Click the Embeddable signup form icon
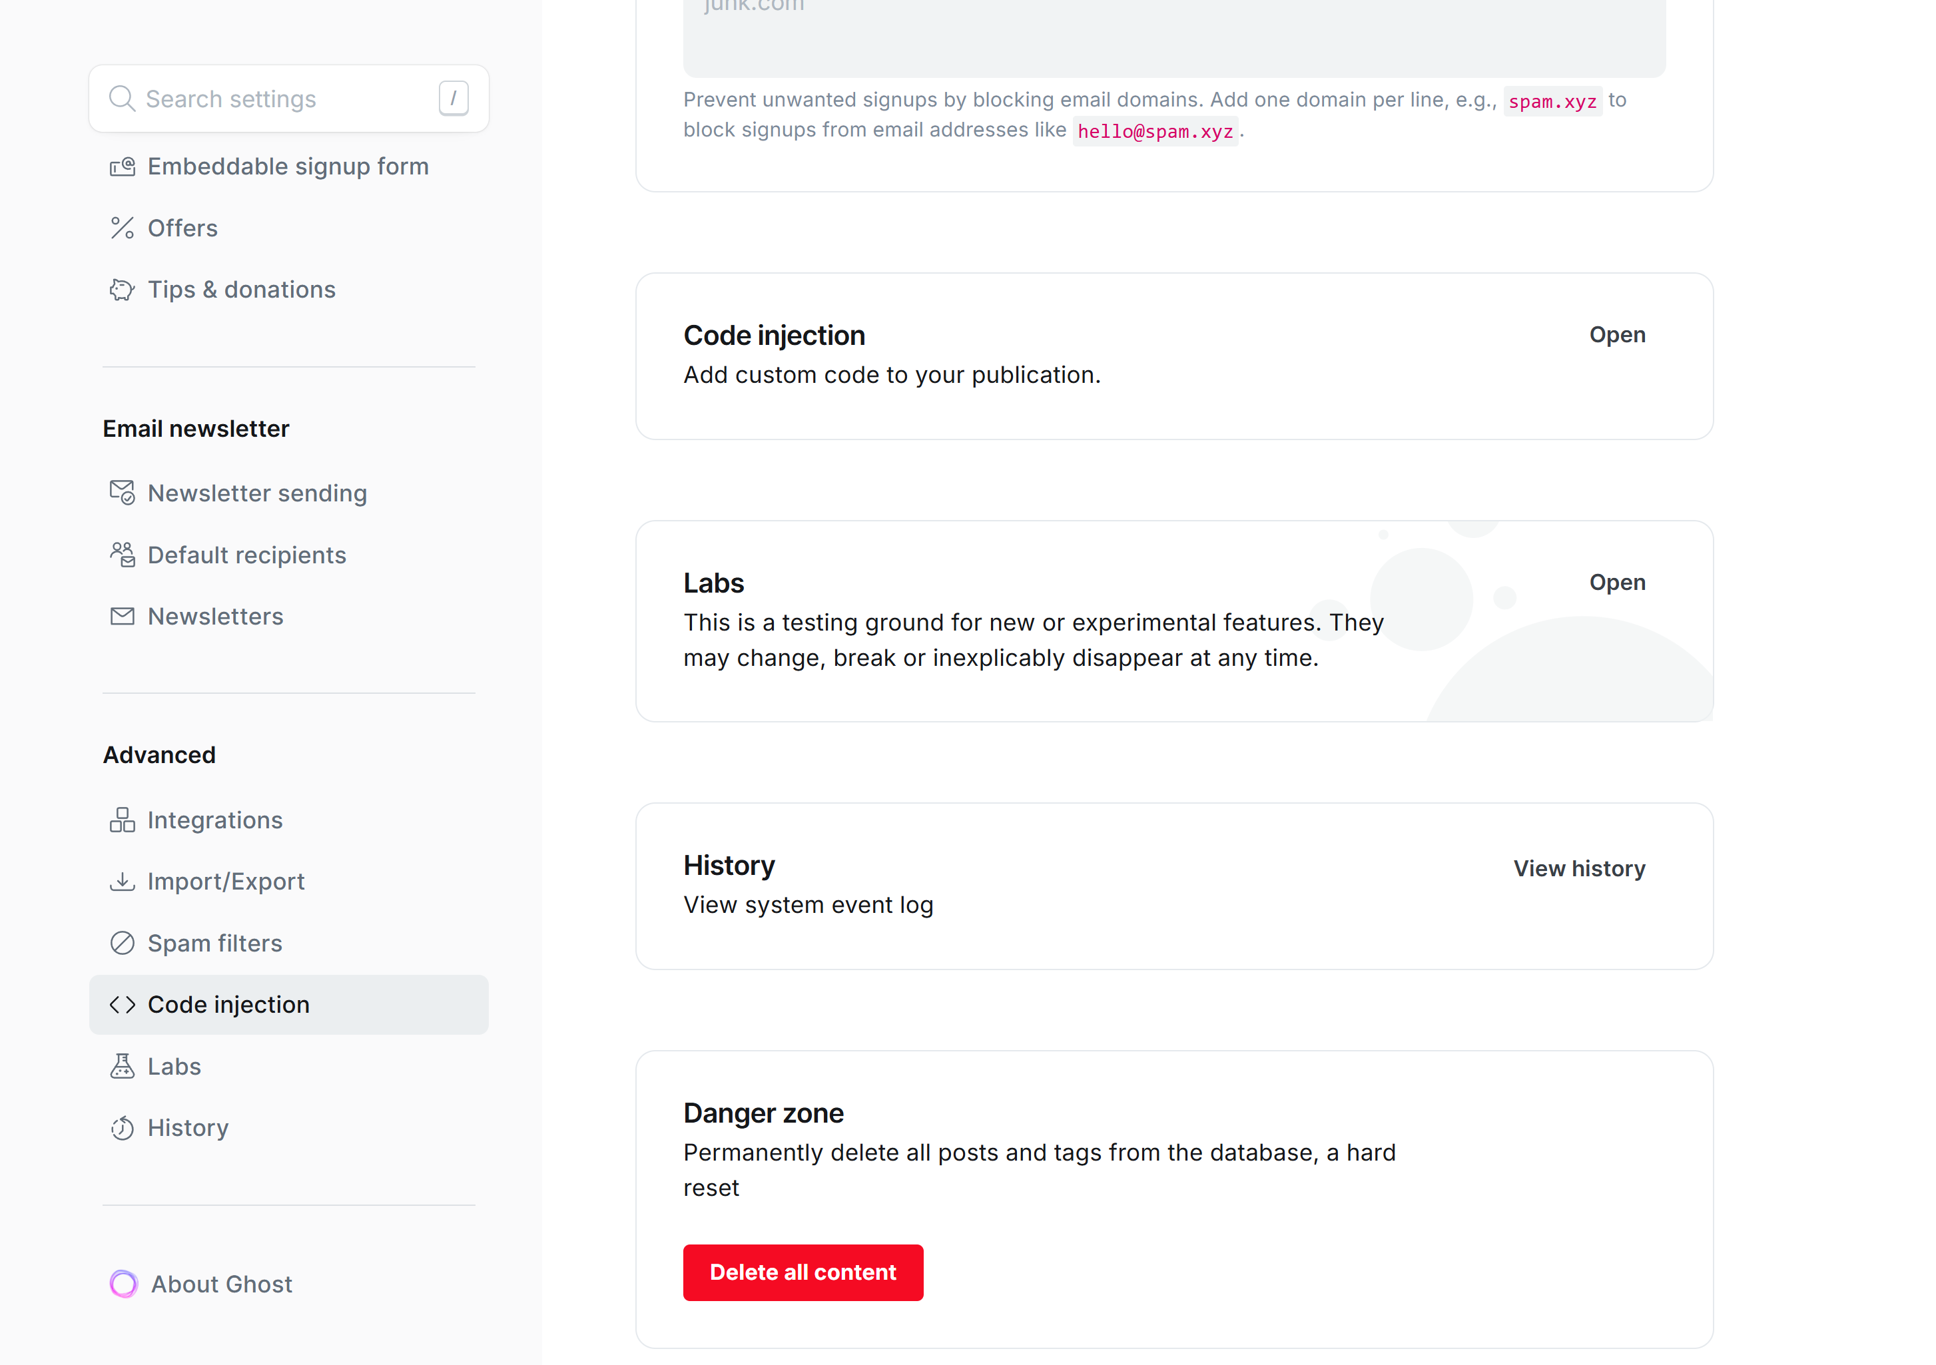 123,166
